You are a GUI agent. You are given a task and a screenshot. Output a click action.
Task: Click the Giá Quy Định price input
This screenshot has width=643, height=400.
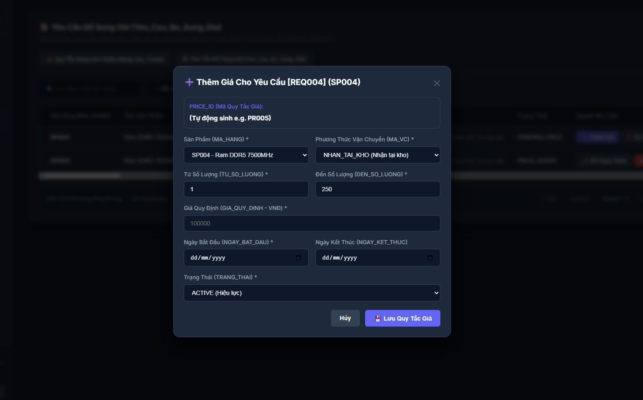[x=312, y=223]
